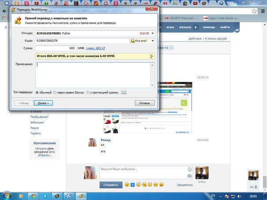267x200 pixels.
Task: Attach a photo with the camera icon
Action: click(x=190, y=176)
